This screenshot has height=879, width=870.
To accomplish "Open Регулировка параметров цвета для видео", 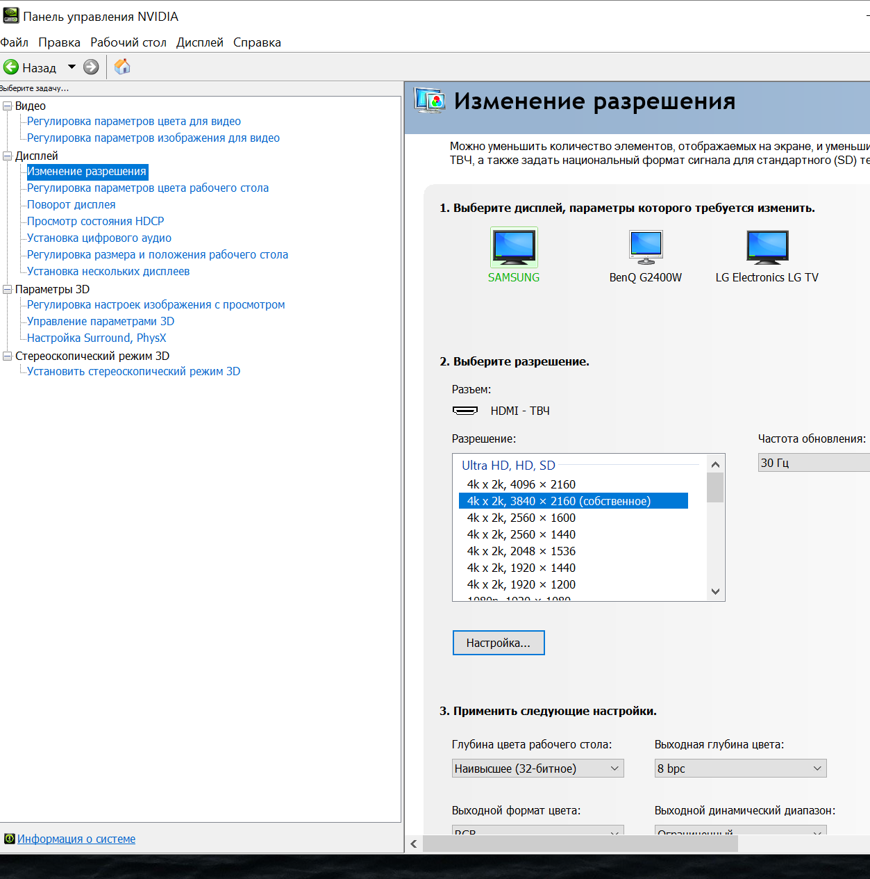I will click(x=134, y=121).
